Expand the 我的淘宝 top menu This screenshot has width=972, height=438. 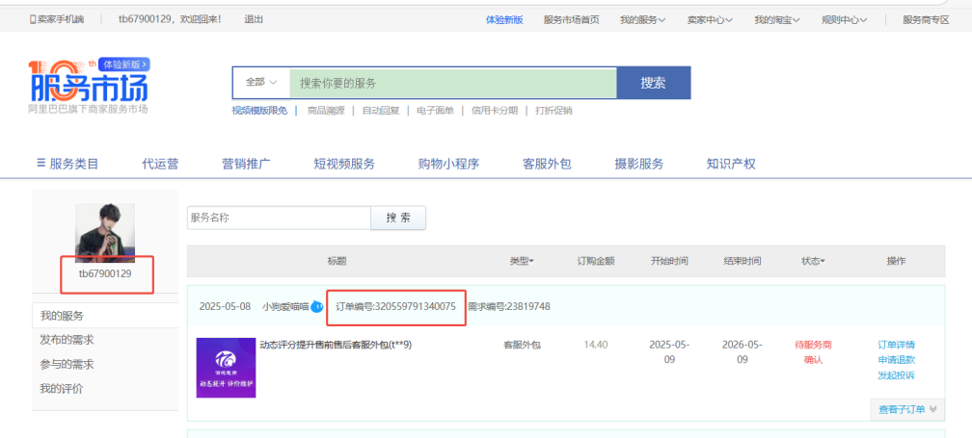coord(777,19)
